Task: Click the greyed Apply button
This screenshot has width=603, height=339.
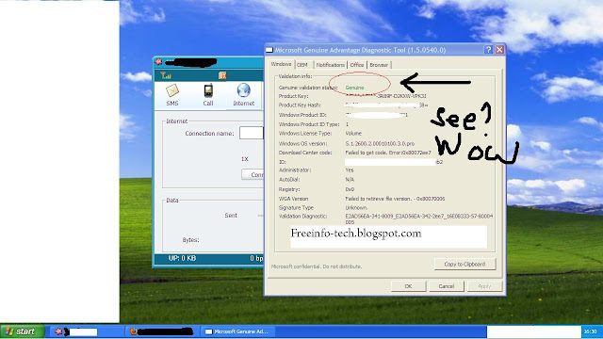Action: [x=484, y=286]
